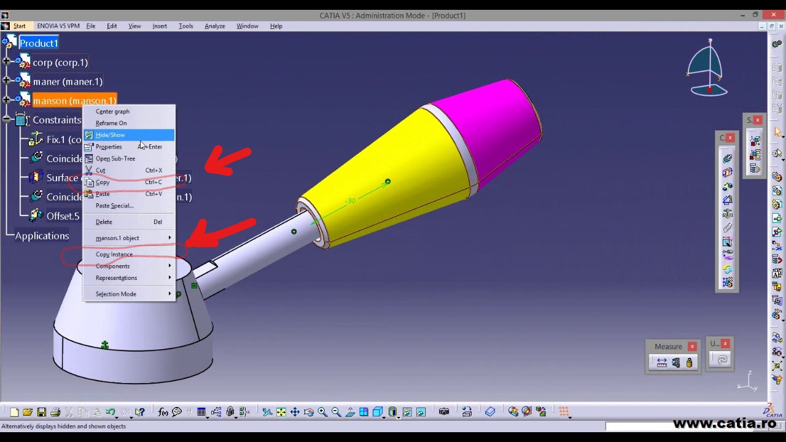Click the Zoom Out magnifier icon

click(x=336, y=412)
